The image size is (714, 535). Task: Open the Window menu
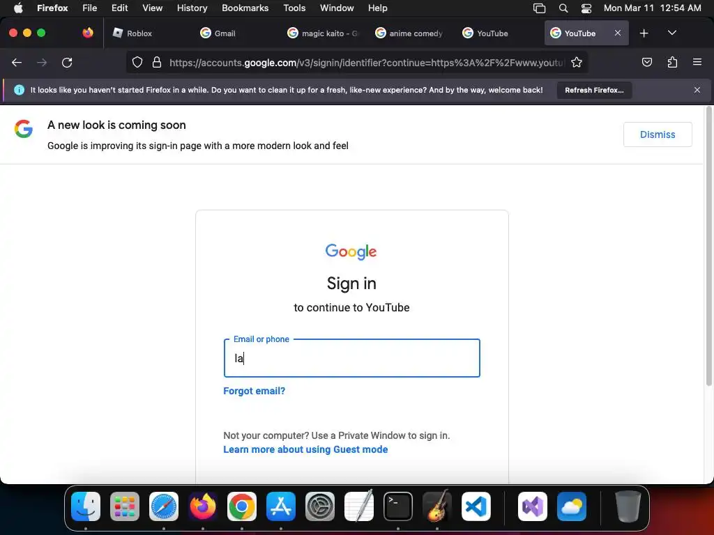pyautogui.click(x=337, y=8)
